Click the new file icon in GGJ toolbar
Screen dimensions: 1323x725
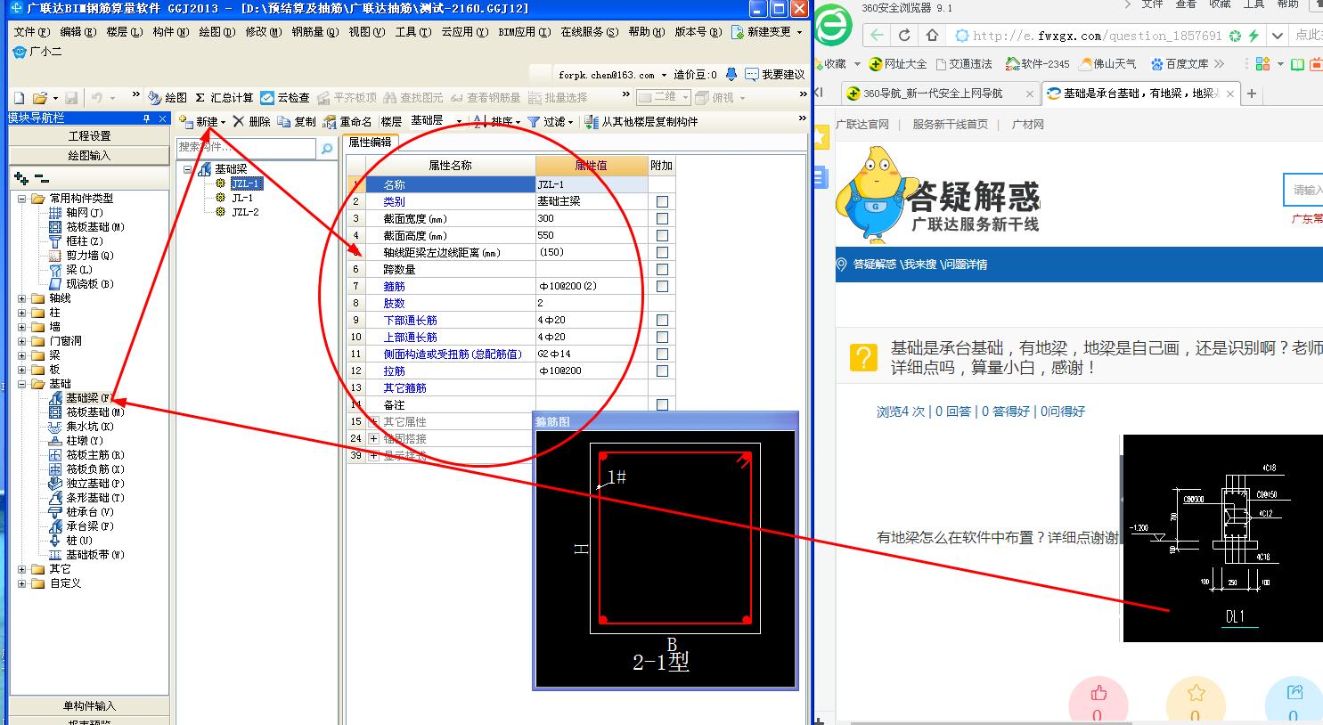(19, 98)
